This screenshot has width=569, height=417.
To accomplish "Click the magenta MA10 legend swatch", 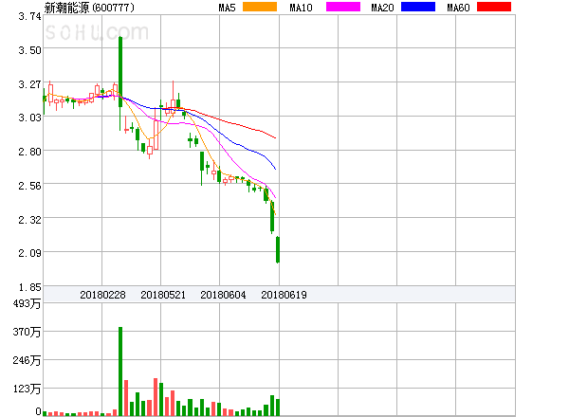I will (343, 7).
